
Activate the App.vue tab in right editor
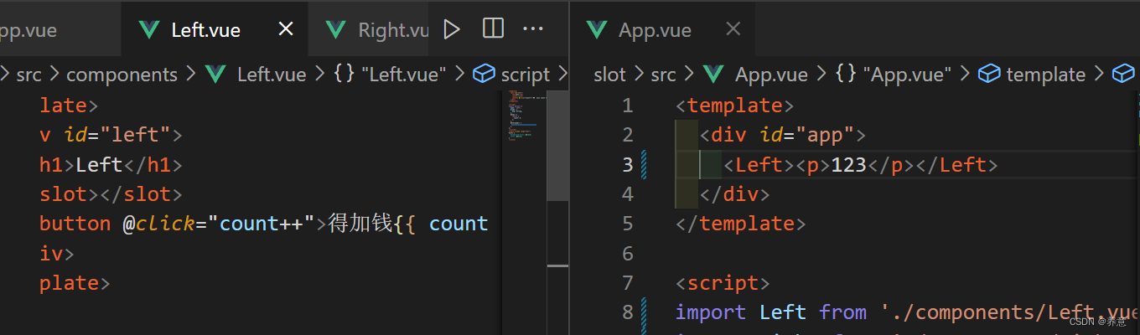coord(654,30)
